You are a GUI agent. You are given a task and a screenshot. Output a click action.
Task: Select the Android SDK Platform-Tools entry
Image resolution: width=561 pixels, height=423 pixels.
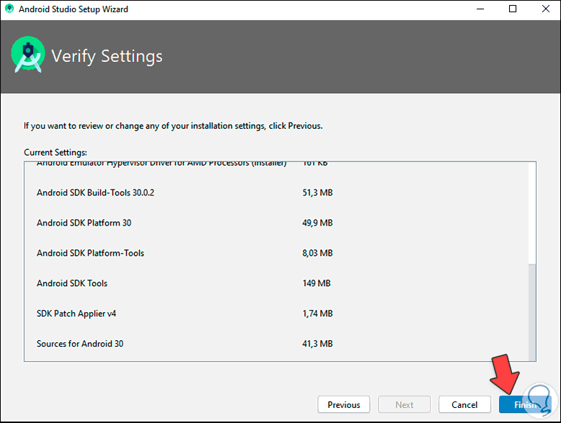tap(91, 253)
